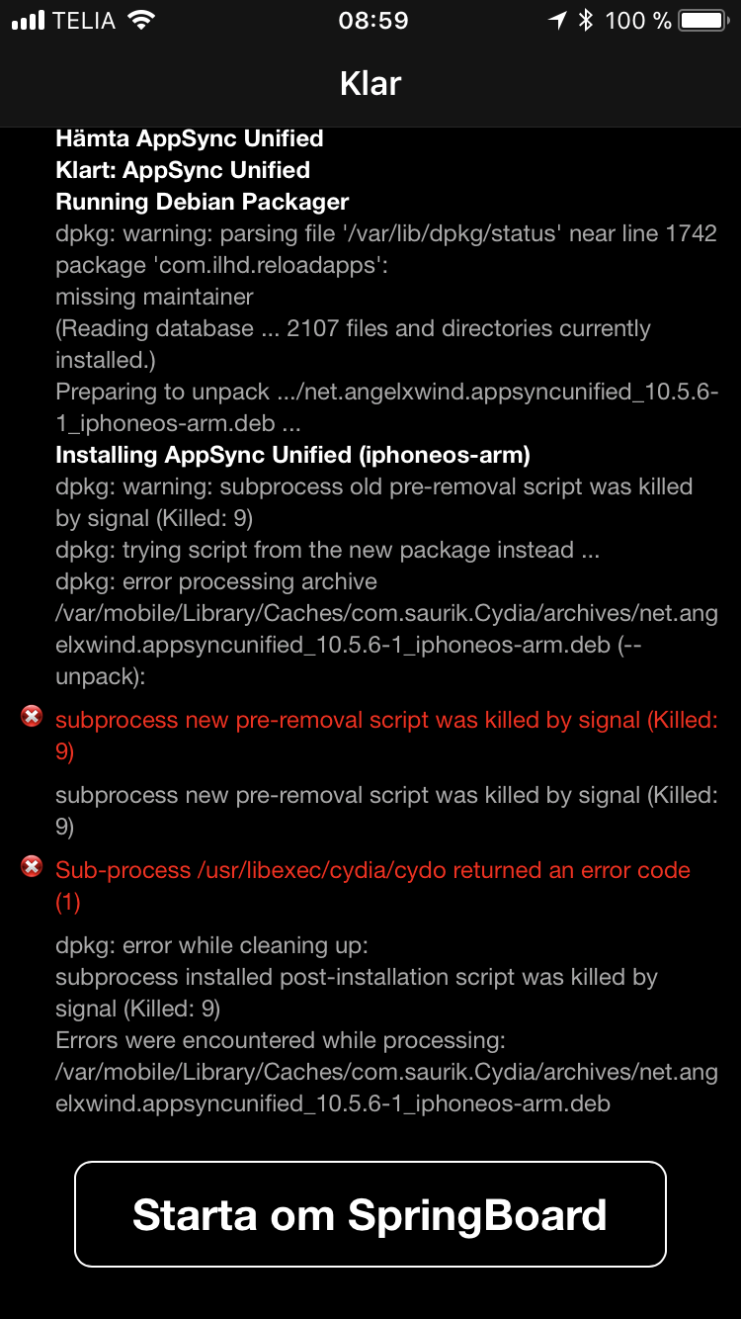This screenshot has width=741, height=1319.
Task: Tap the 'Installing AppSync Unified (iphoneos-arm)' heading
Action: pos(292,455)
